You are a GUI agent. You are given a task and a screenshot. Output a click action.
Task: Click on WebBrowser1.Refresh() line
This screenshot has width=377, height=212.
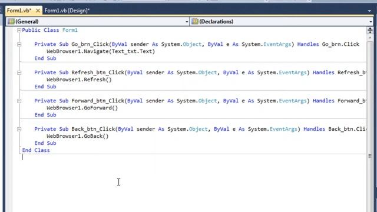click(79, 79)
